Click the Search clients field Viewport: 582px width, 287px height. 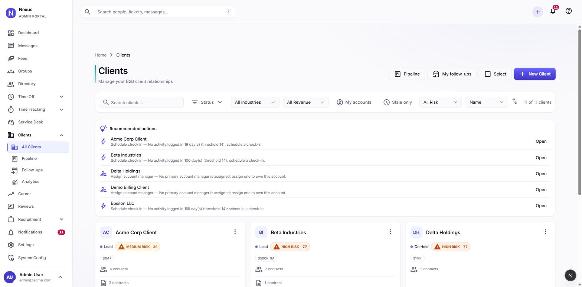[141, 102]
